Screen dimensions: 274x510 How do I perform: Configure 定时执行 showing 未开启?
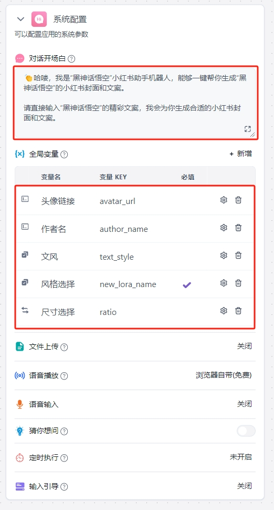pos(240,457)
